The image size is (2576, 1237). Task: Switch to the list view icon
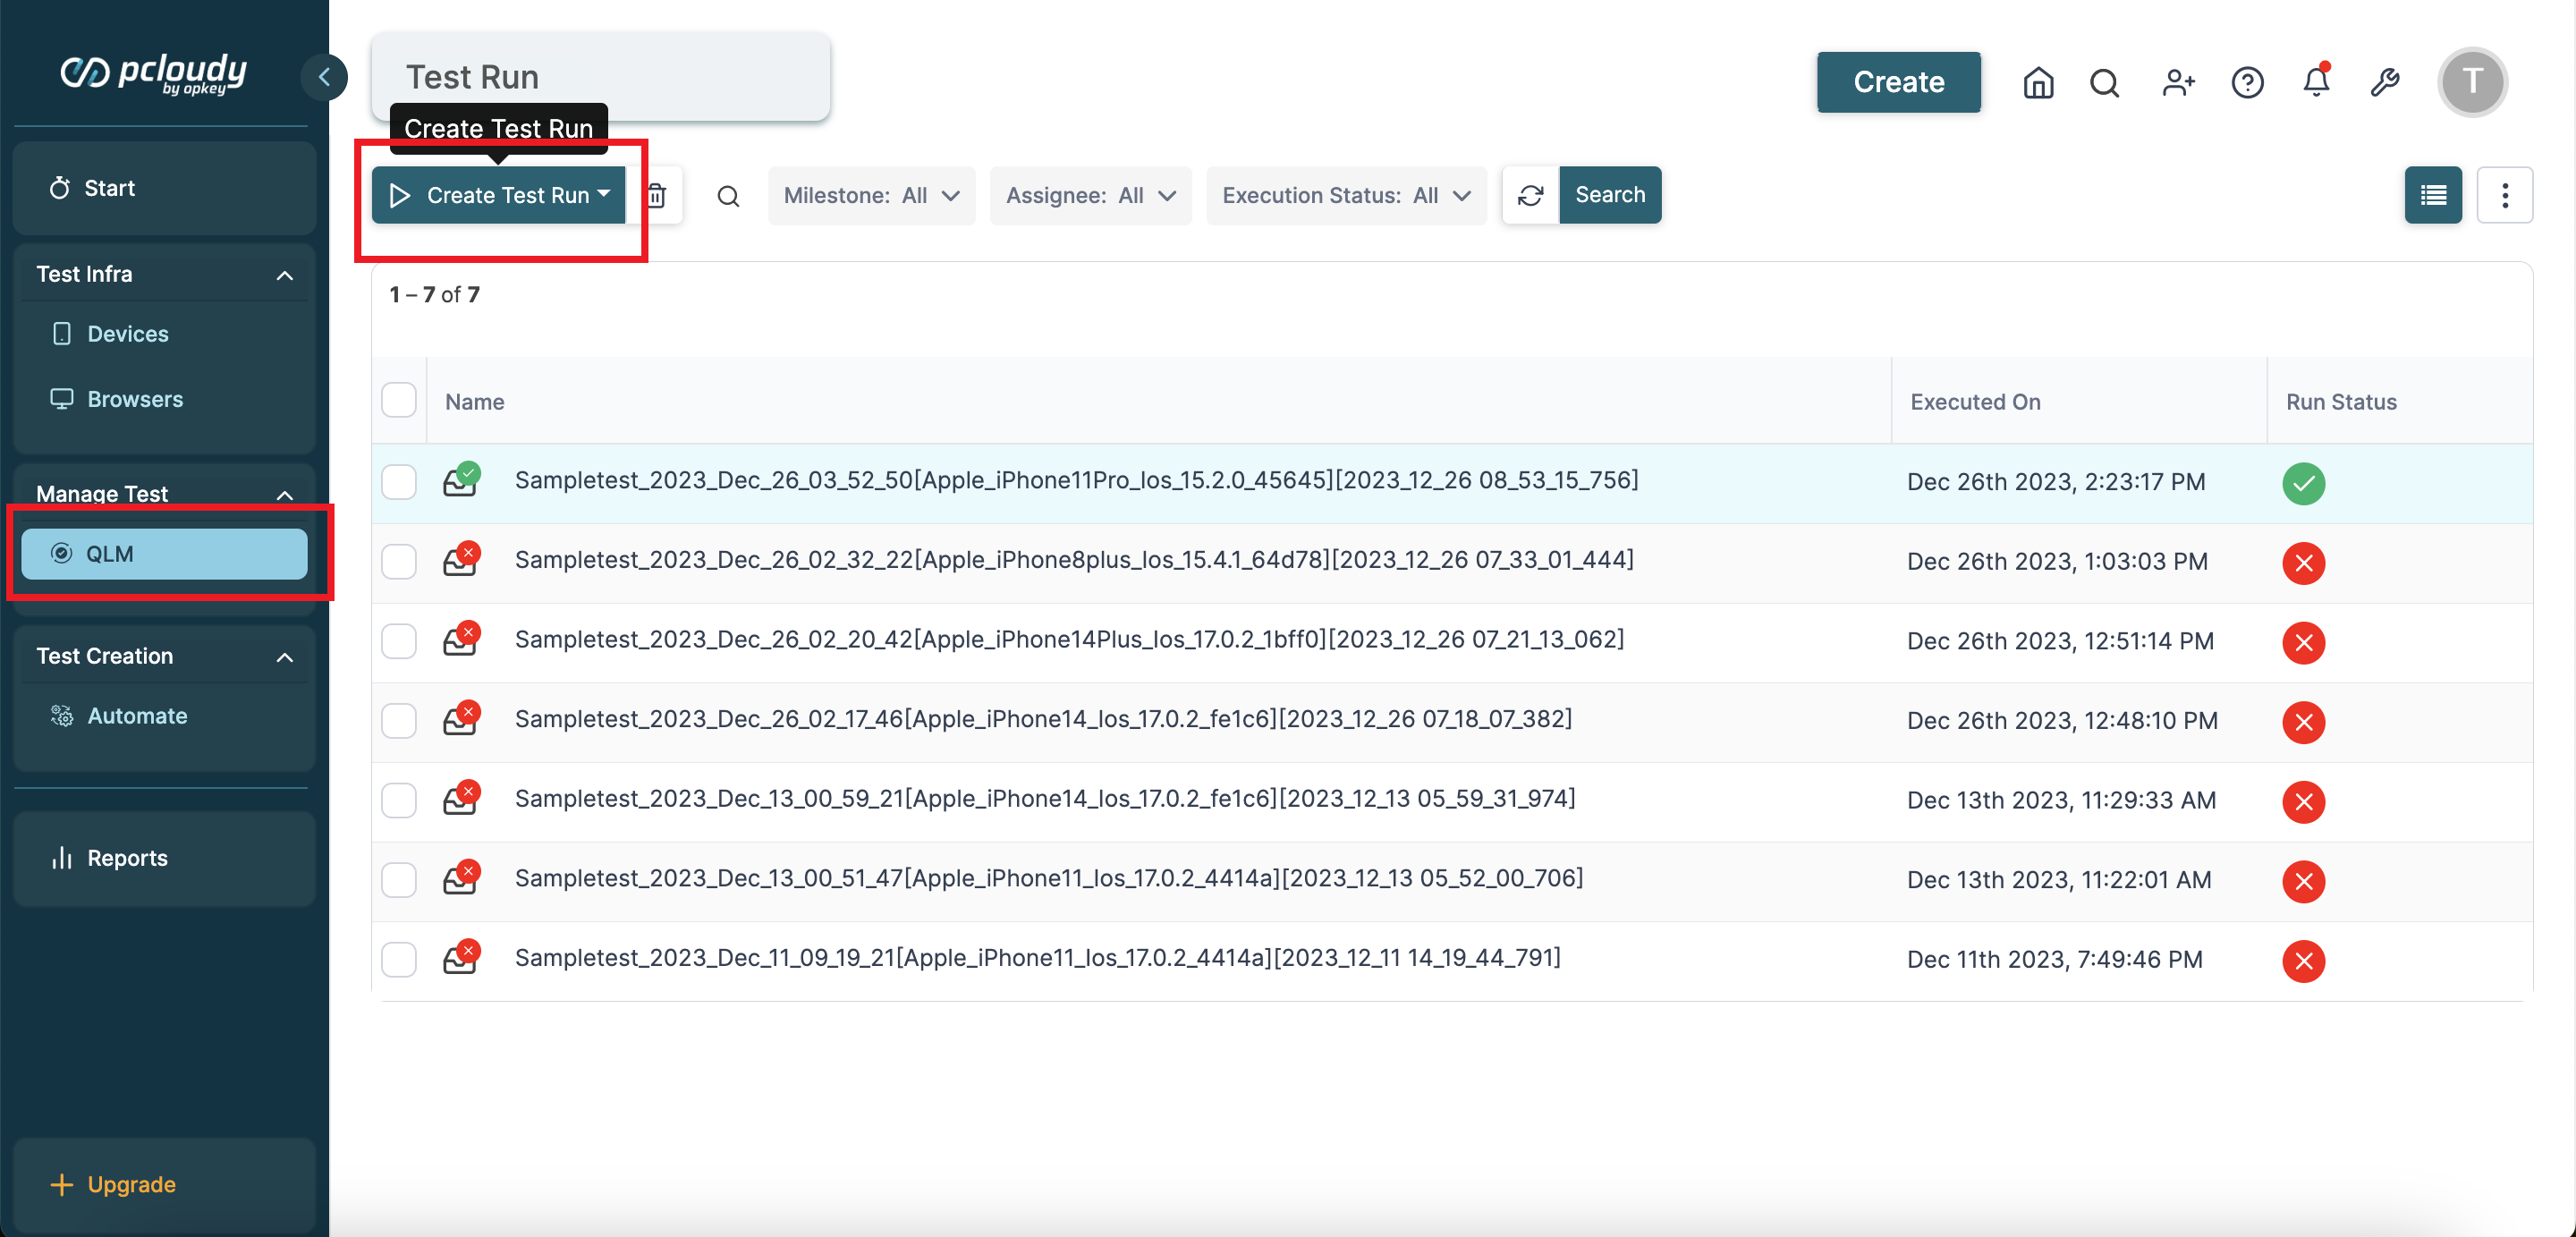pos(2433,195)
